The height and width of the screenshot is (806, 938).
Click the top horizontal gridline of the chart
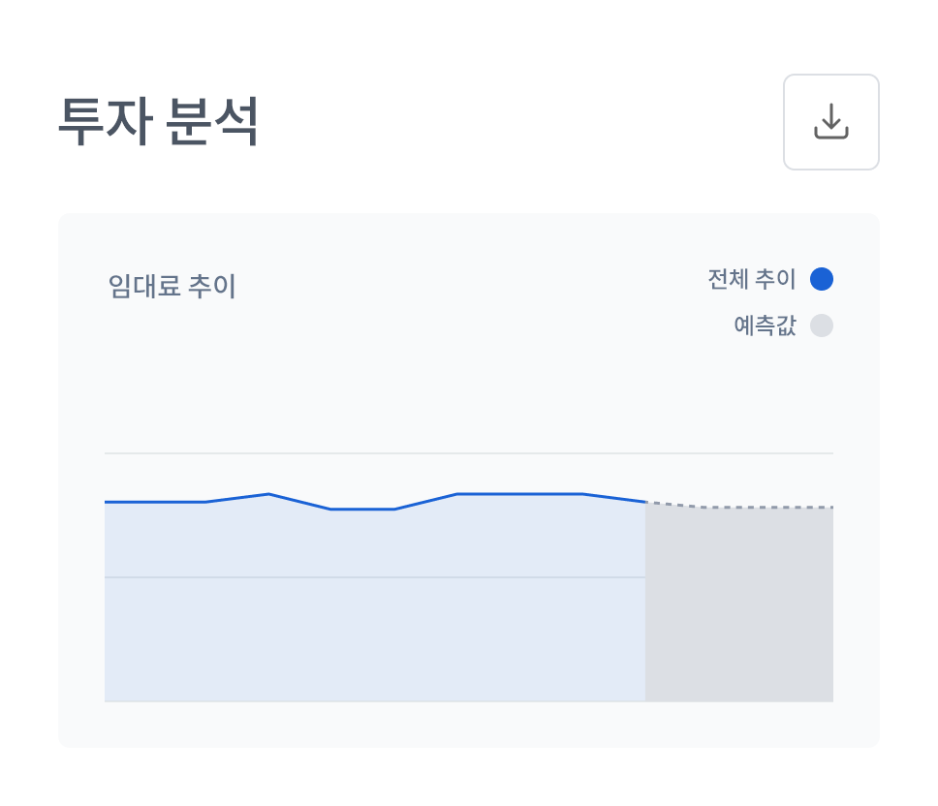point(469,453)
